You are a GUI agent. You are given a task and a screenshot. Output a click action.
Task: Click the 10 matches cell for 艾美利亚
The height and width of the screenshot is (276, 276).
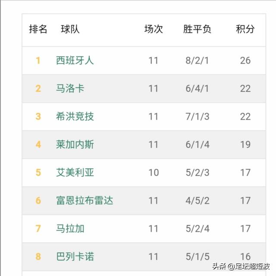[x=154, y=173]
